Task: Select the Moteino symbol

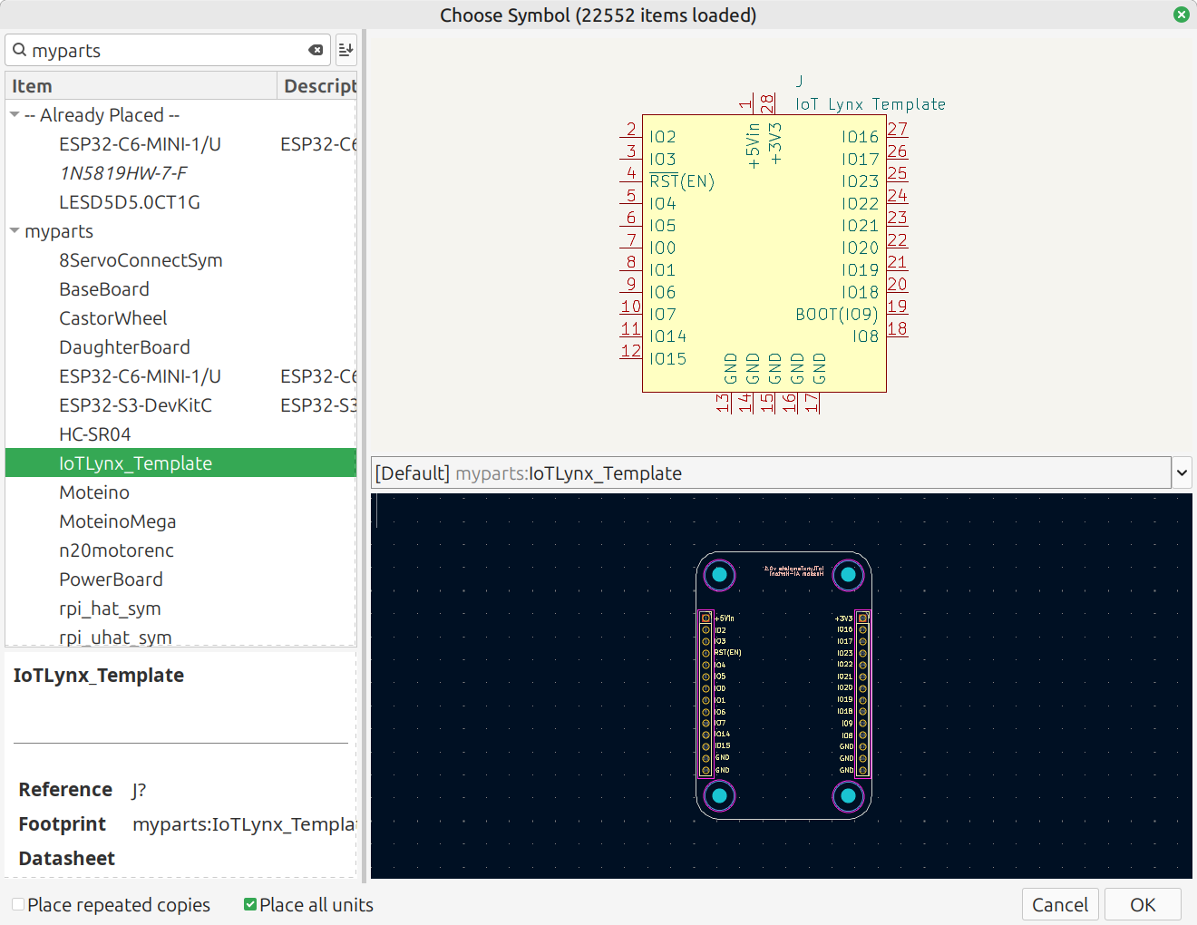Action: point(94,492)
